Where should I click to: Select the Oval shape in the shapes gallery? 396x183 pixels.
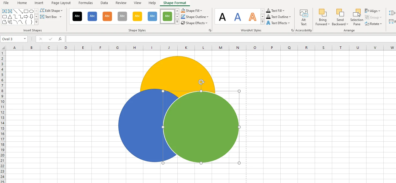tap(31, 11)
